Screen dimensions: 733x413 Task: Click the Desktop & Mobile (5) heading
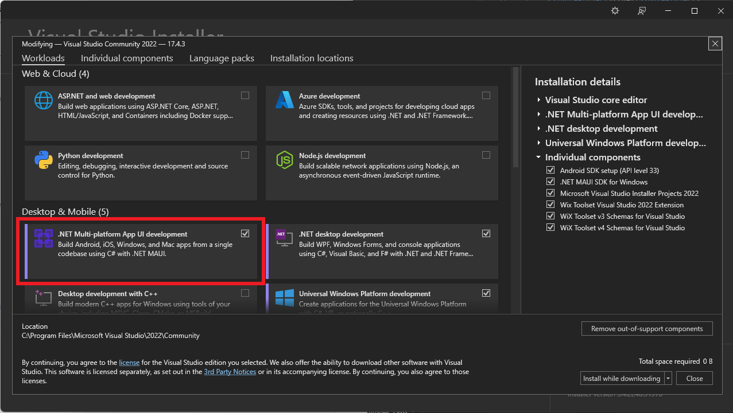click(65, 212)
